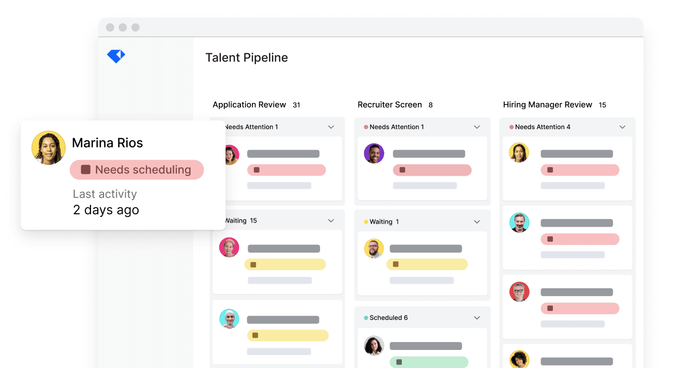Collapse Needs Attention 4 in Hiring Manager Review

pyautogui.click(x=622, y=127)
